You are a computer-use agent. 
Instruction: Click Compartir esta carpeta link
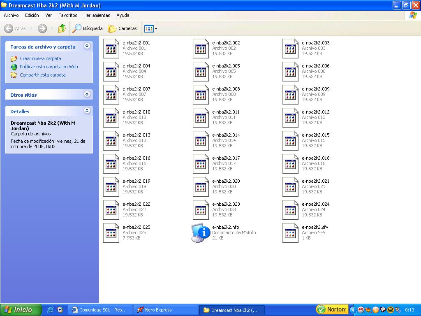click(x=42, y=75)
